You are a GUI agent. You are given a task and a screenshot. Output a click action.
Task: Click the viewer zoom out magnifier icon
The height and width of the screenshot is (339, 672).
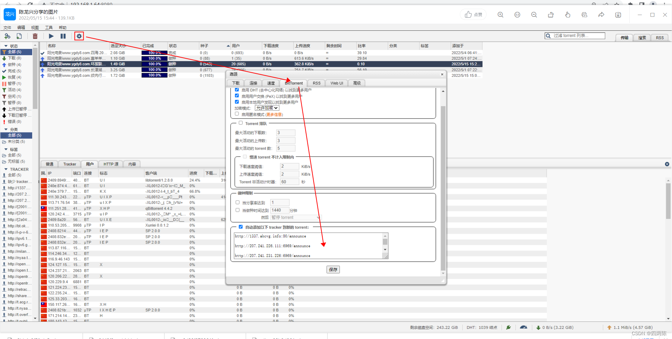pyautogui.click(x=534, y=15)
